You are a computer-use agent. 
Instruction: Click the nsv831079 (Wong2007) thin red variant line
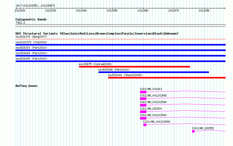(120, 39)
